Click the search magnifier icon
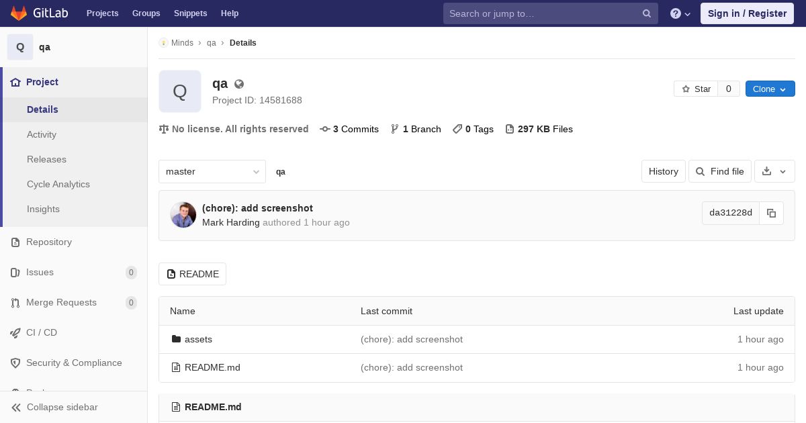The height and width of the screenshot is (423, 806). (x=647, y=13)
